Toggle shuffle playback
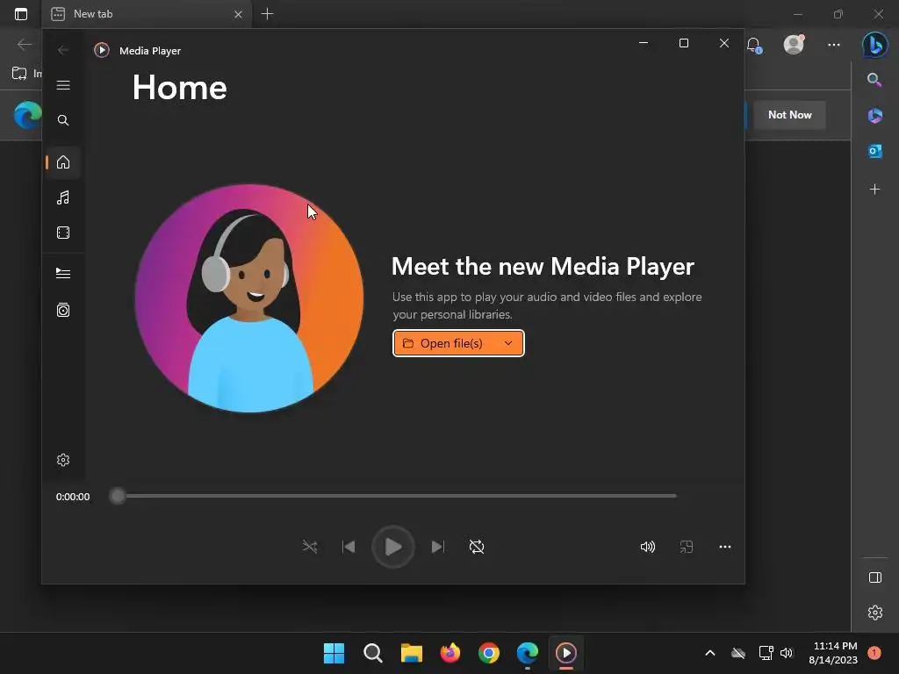 (x=310, y=547)
